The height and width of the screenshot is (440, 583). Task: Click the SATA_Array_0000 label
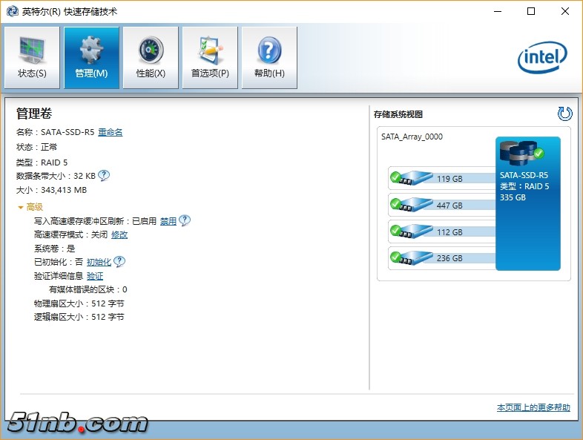coord(412,137)
